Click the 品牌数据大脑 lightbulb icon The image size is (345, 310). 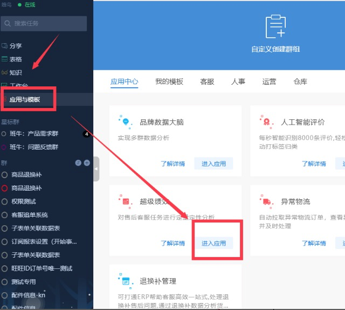pyautogui.click(x=126, y=122)
